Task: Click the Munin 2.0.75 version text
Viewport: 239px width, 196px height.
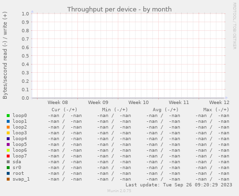Action: click(x=119, y=191)
